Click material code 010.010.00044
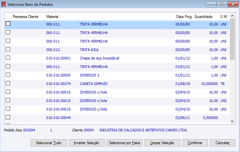This screenshot has width=240, height=152. coord(59,118)
